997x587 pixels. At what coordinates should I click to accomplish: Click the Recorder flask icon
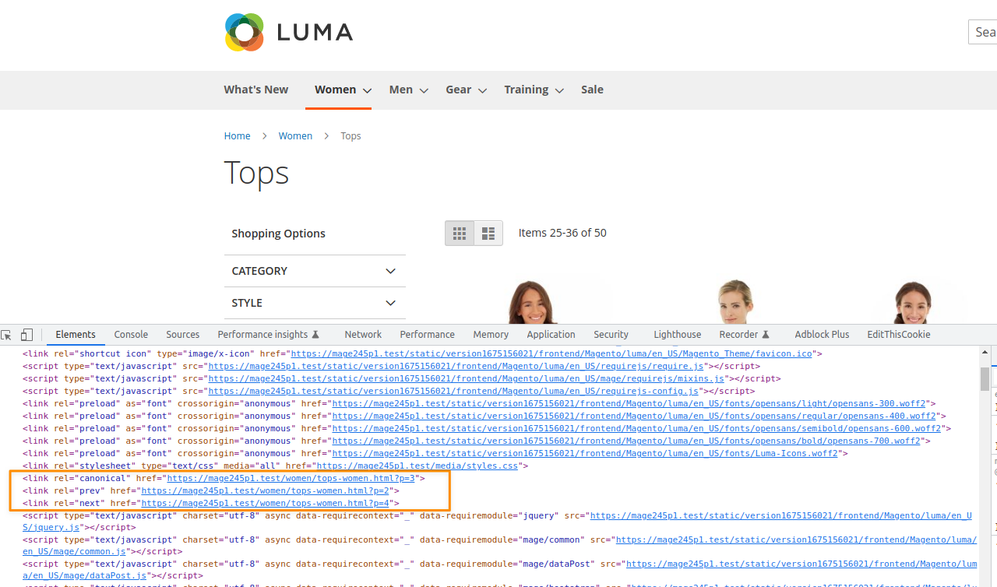pyautogui.click(x=766, y=335)
